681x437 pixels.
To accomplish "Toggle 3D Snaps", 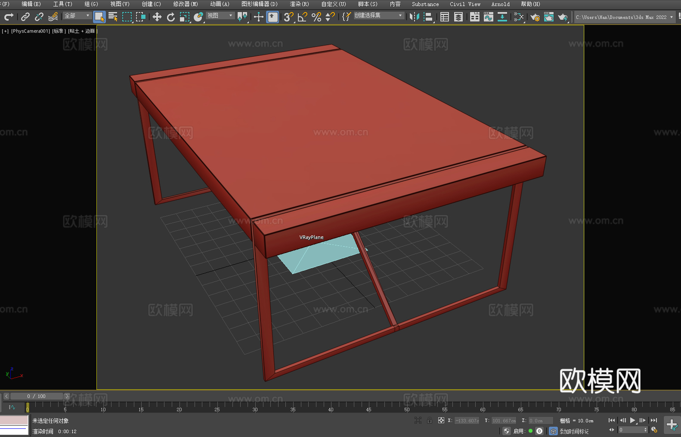I will tap(289, 17).
